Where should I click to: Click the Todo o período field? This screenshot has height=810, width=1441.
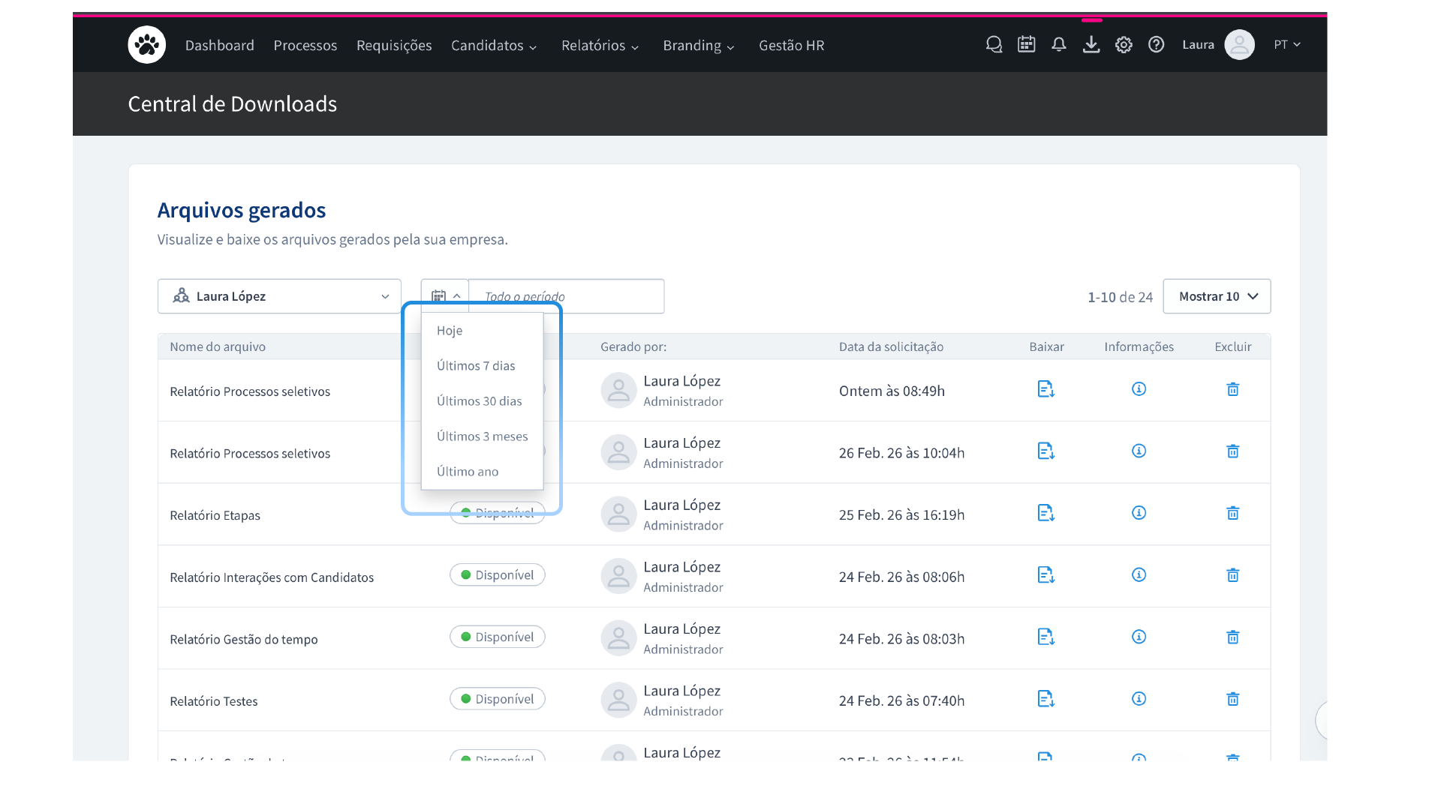[x=566, y=296]
